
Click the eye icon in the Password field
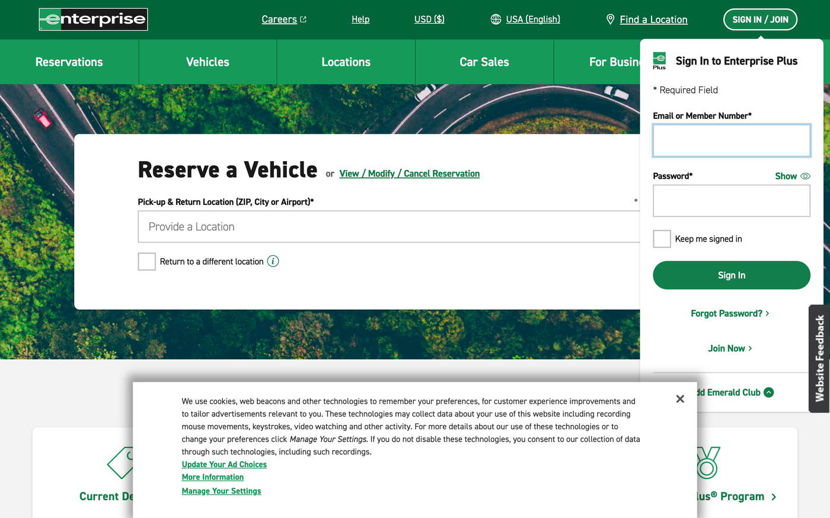(x=805, y=176)
